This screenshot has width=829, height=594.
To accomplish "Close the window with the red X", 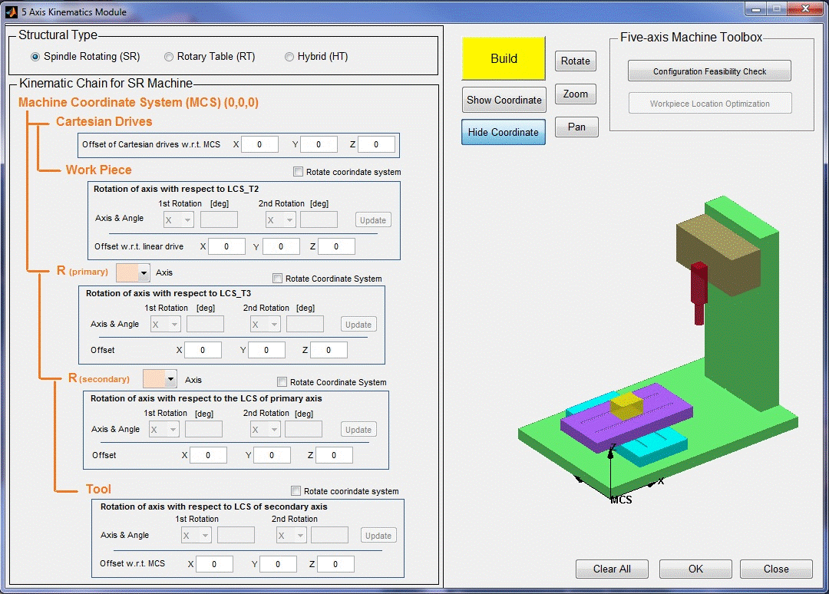I will point(805,8).
